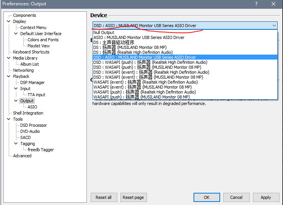Screen dimensions: 283x205
Task: Click the Reset all button
Action: click(x=104, y=197)
